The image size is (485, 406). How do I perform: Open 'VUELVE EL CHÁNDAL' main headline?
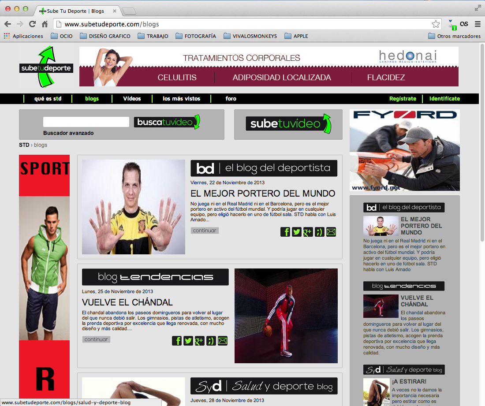pos(127,302)
